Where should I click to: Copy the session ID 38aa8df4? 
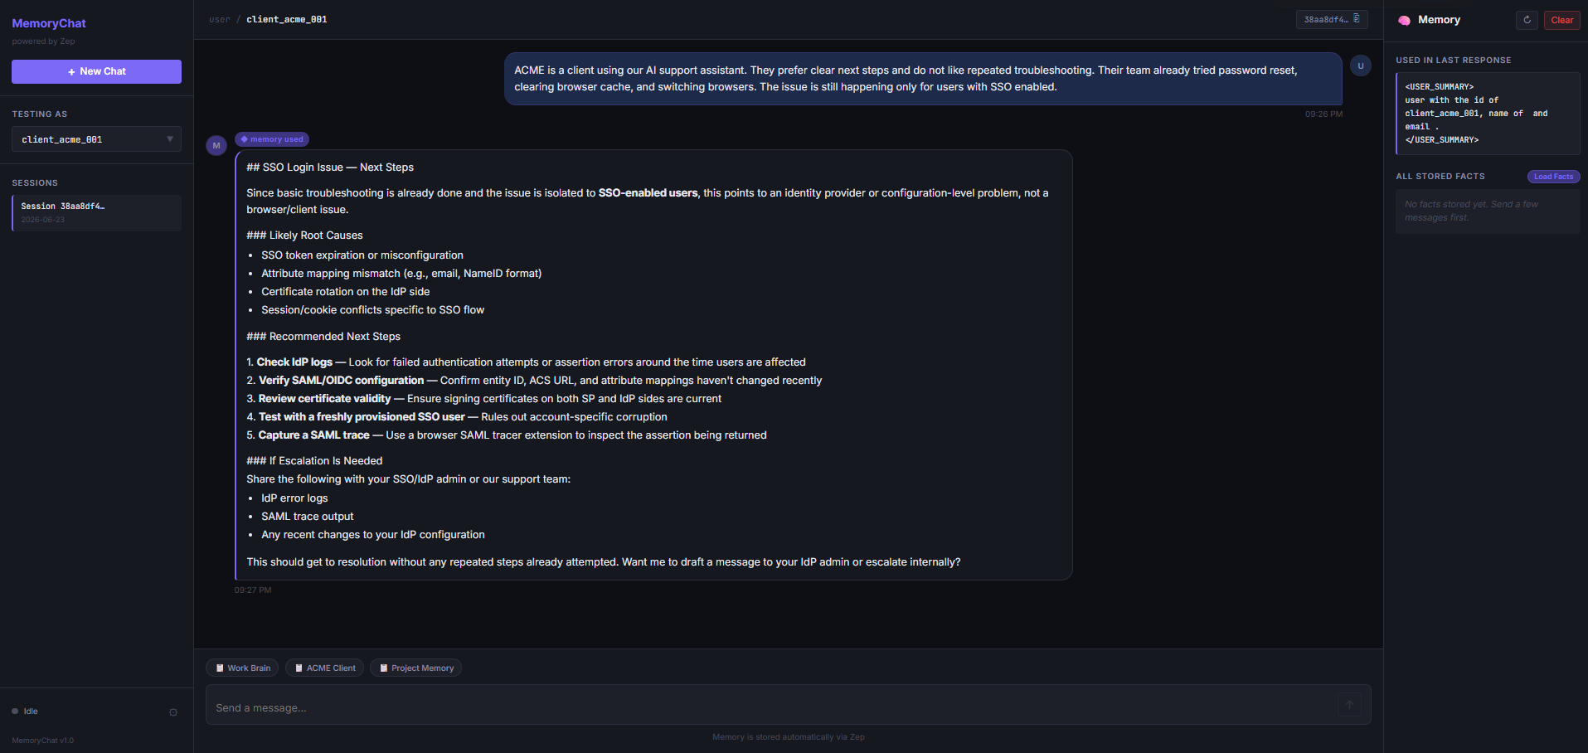(1332, 19)
